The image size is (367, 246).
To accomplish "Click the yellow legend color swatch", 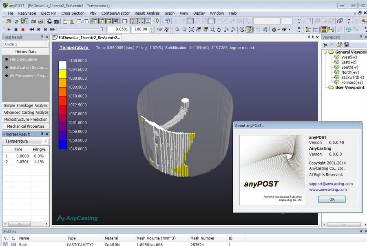I will [x=63, y=74].
